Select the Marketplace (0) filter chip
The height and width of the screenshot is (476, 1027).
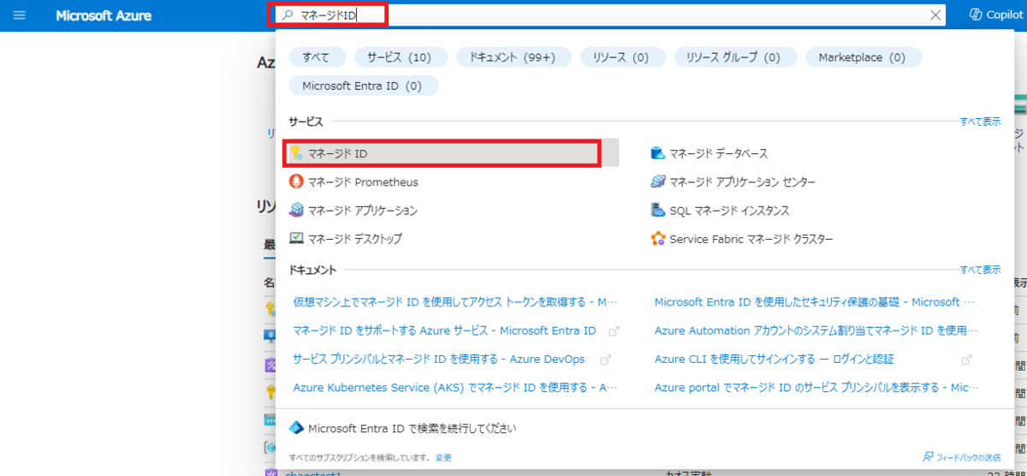coord(862,57)
